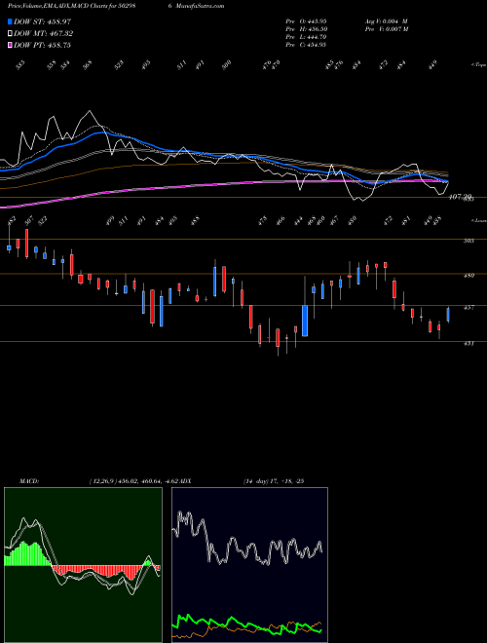The height and width of the screenshot is (643, 487).
Task: Select the DOW ST: 458.97 label
Action: (43, 21)
